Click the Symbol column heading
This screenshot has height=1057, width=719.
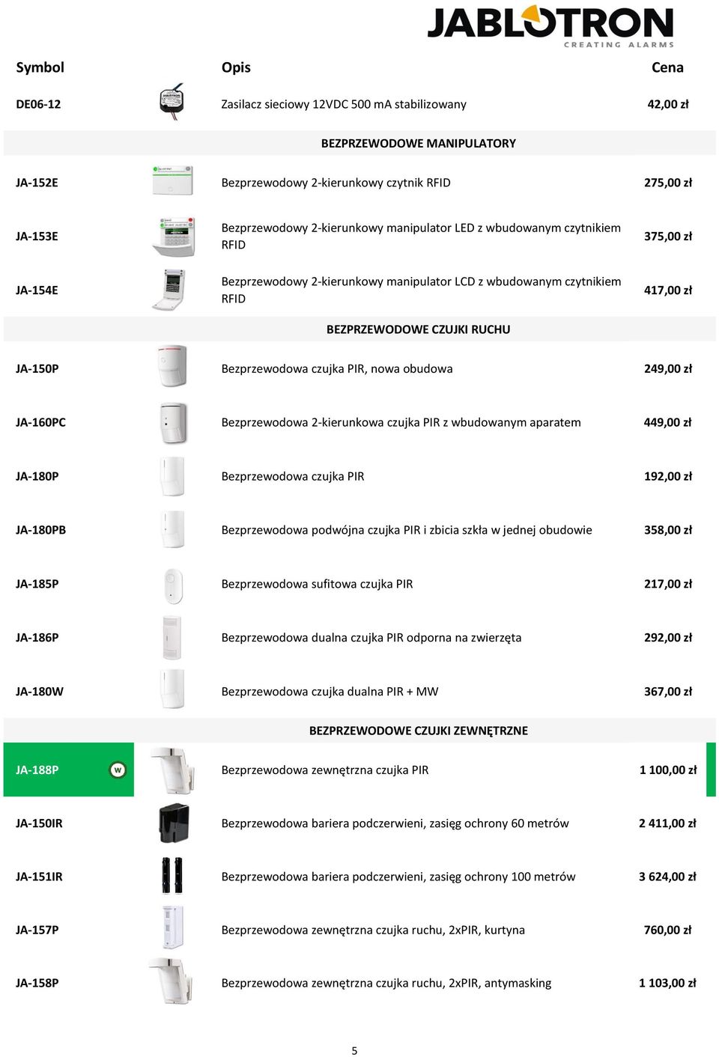click(x=40, y=67)
